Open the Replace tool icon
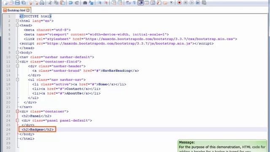Viewport: 270px width, 152px height. [91, 3]
